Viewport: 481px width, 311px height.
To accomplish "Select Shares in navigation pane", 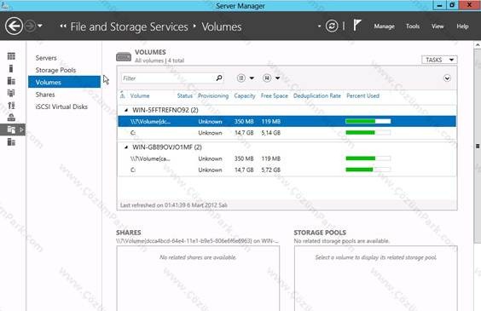I will (45, 95).
